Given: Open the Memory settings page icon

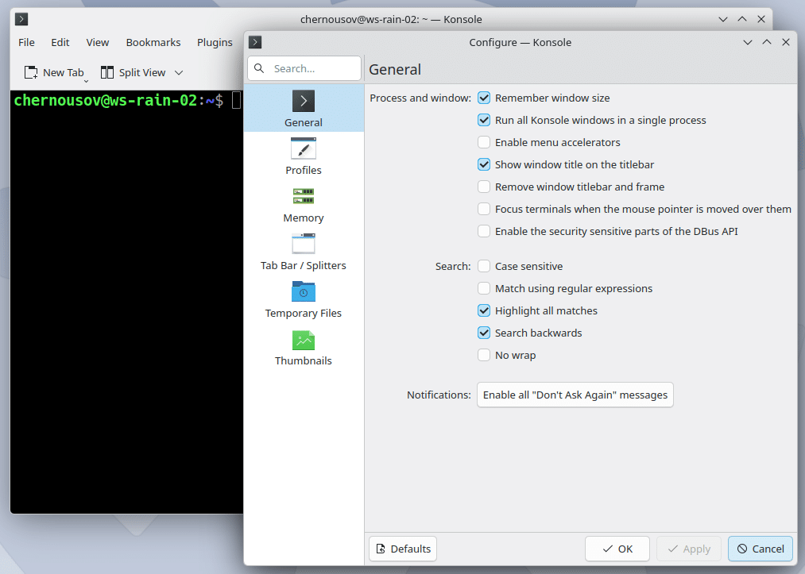Looking at the screenshot, I should point(304,196).
